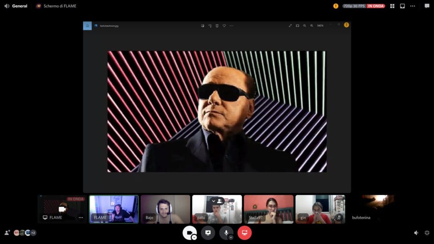
Task: Select Stella97's video tile
Action: (269, 209)
